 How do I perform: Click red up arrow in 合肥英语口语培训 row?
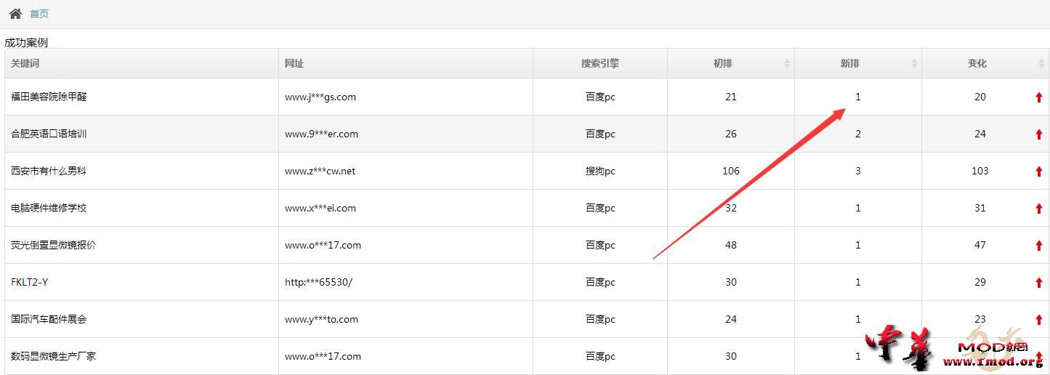tap(1039, 134)
